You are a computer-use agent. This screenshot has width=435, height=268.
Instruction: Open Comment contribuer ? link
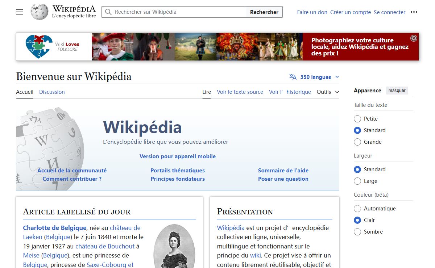72,179
